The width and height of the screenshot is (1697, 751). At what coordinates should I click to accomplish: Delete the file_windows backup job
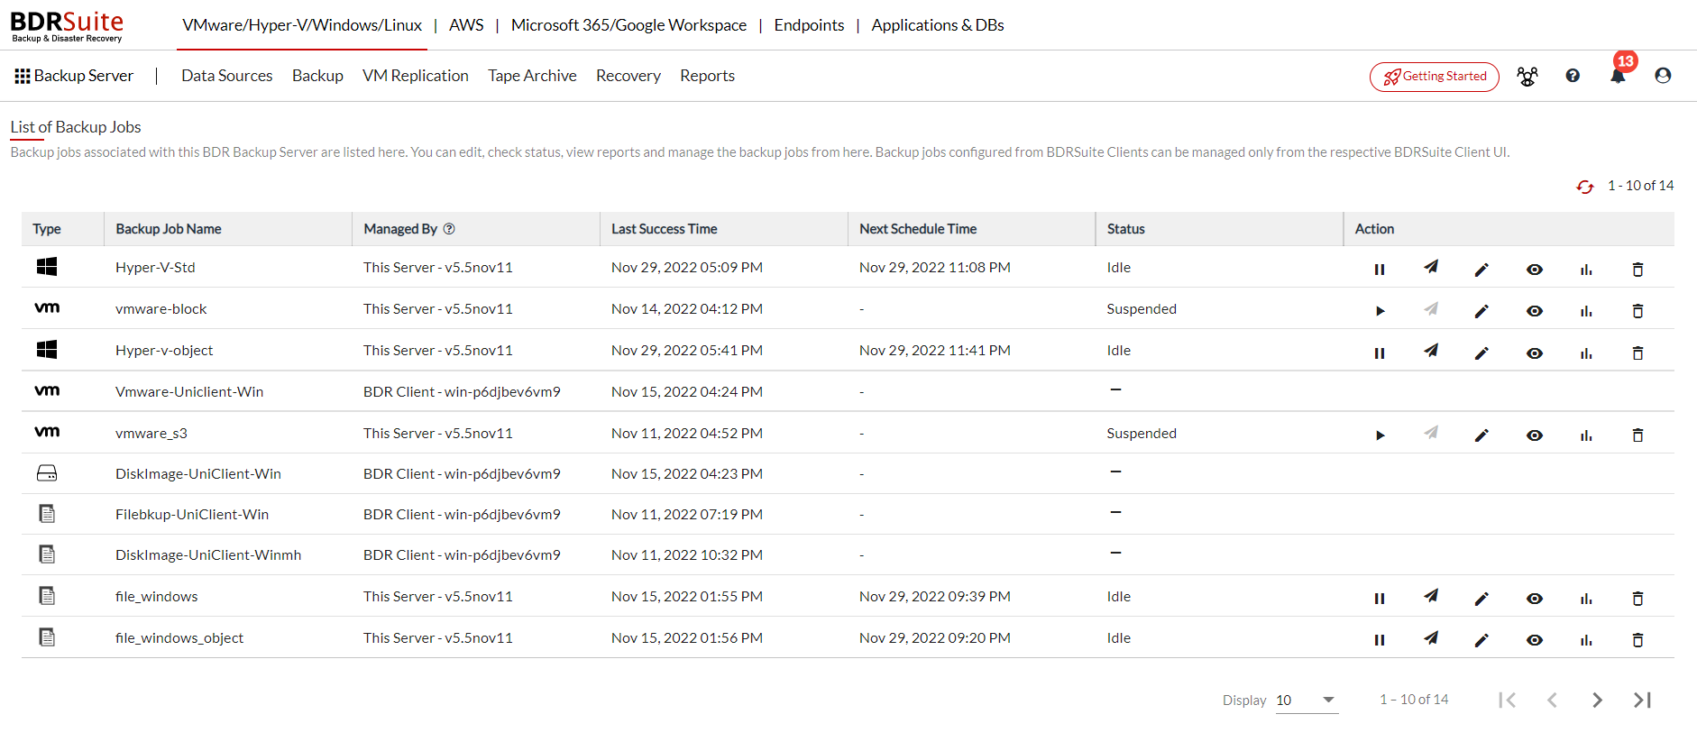1637,599
